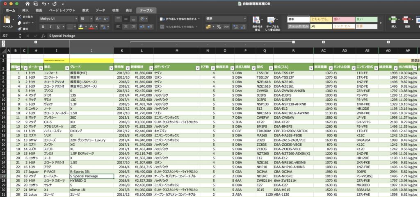Toggle wrap text 折り返して全体を表示する

coord(178,19)
